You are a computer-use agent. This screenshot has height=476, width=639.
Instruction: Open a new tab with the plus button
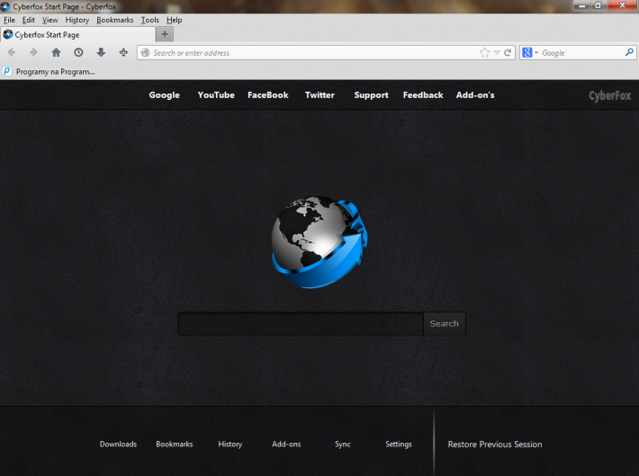coord(165,34)
